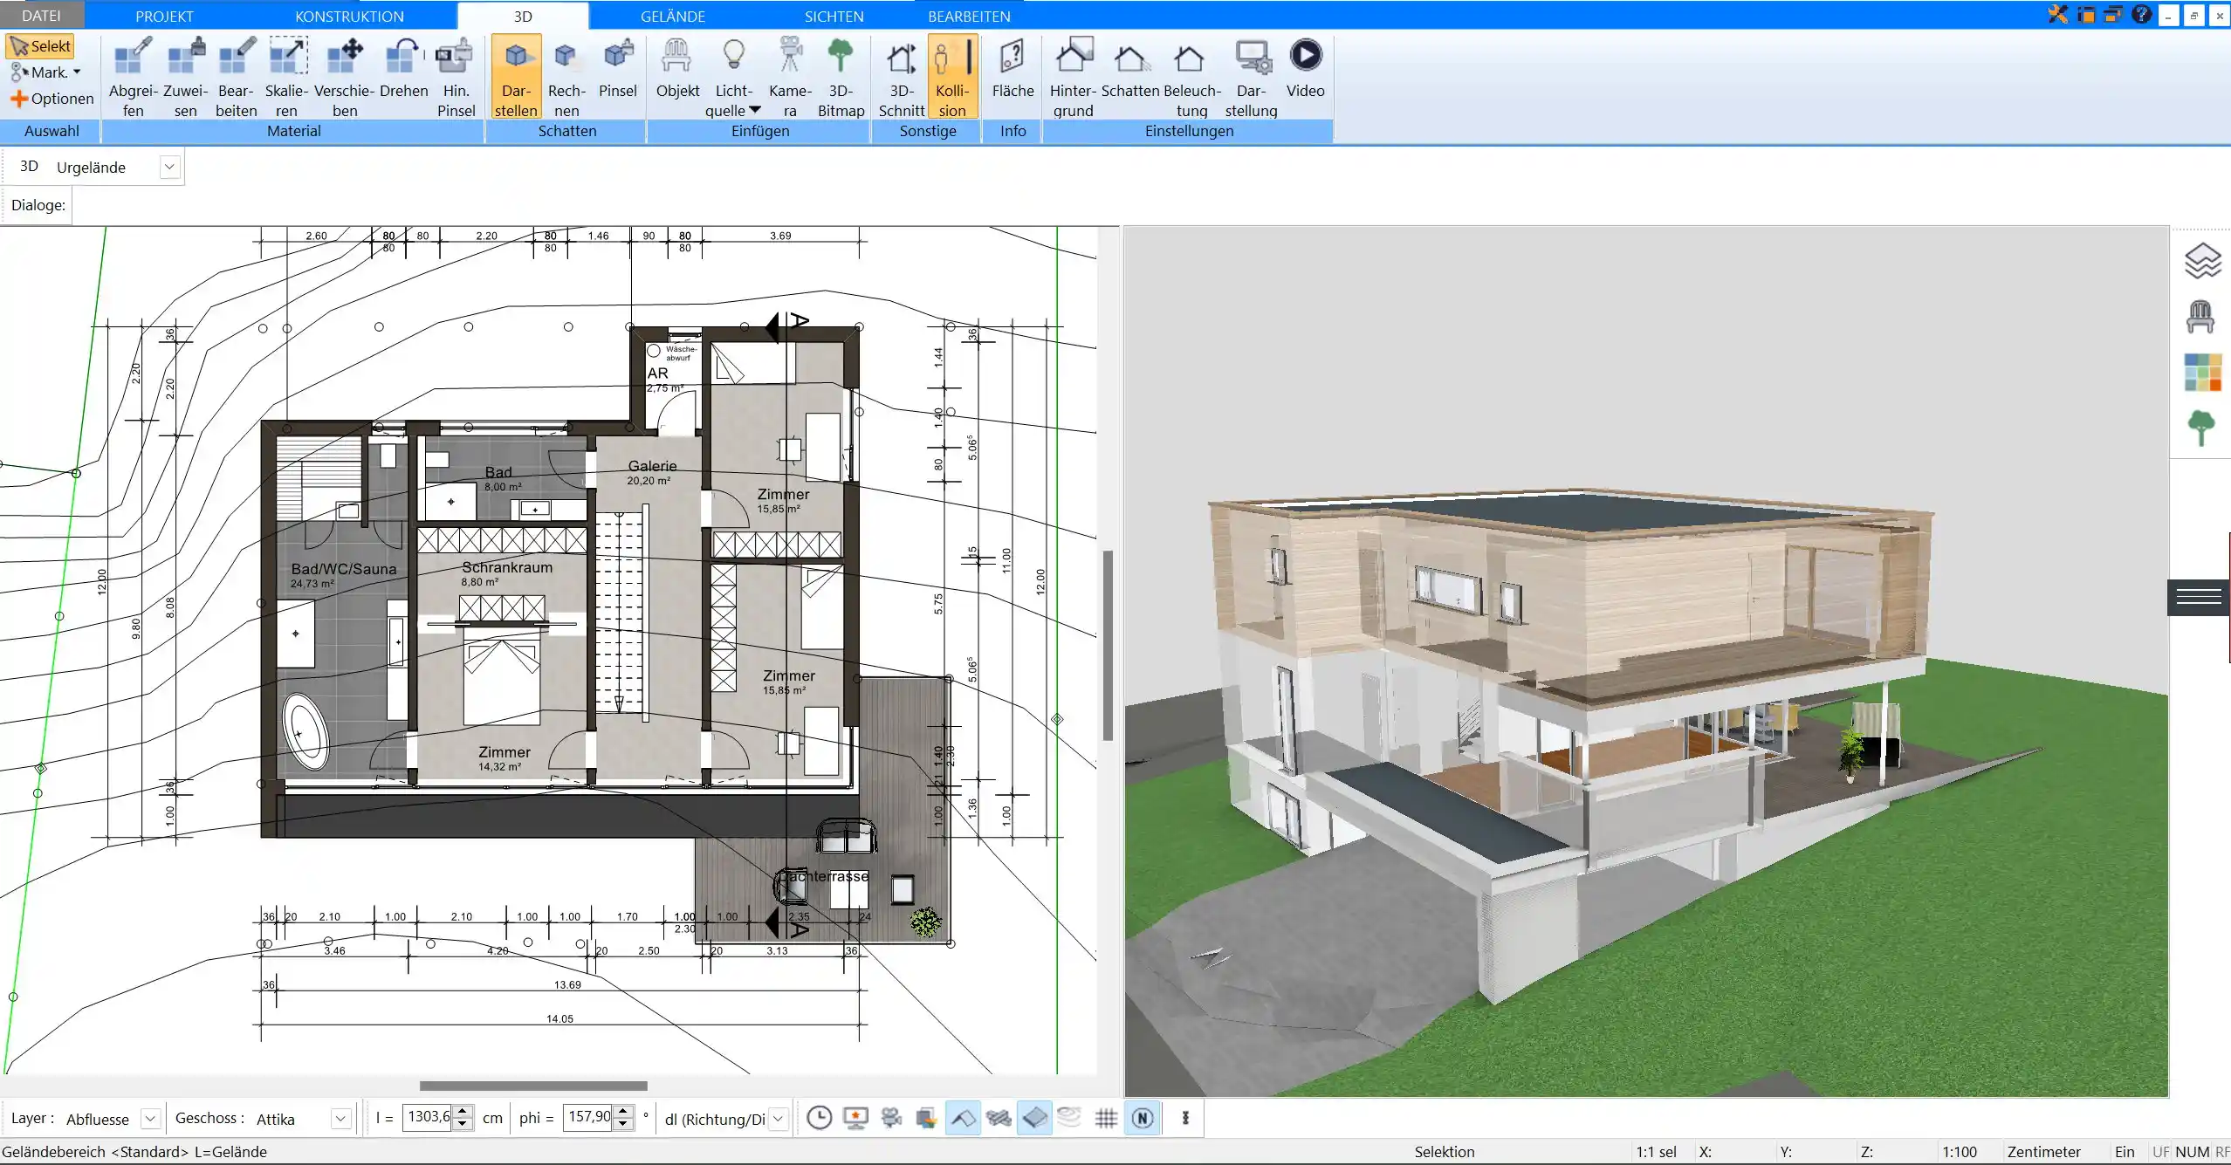Open help via question mark icon
The image size is (2231, 1165).
click(x=2140, y=14)
